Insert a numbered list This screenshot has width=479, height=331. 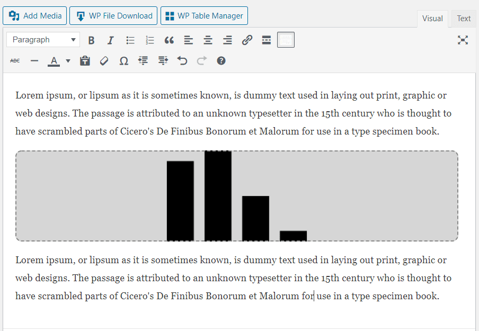150,40
